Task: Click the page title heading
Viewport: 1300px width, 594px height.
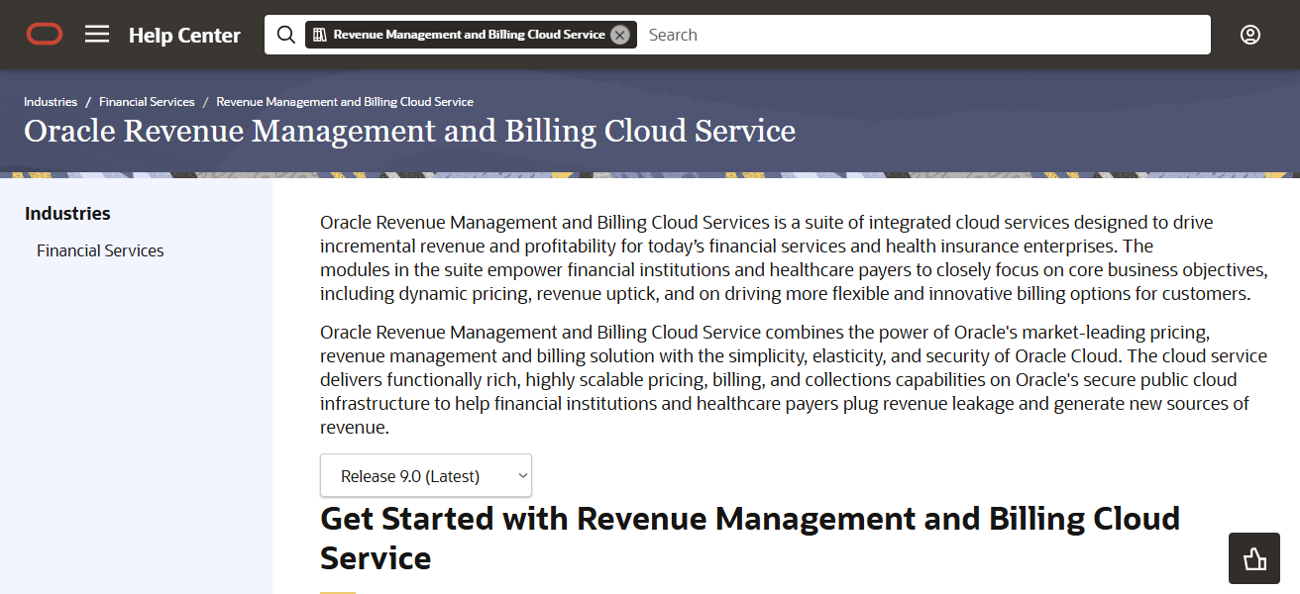Action: (409, 130)
